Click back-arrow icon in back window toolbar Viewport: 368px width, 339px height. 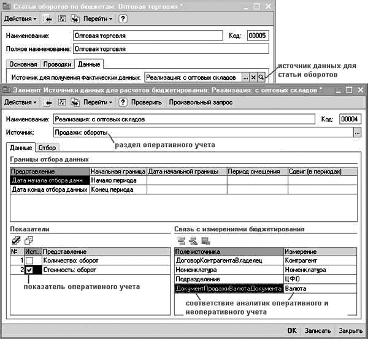pyautogui.click(x=48, y=19)
